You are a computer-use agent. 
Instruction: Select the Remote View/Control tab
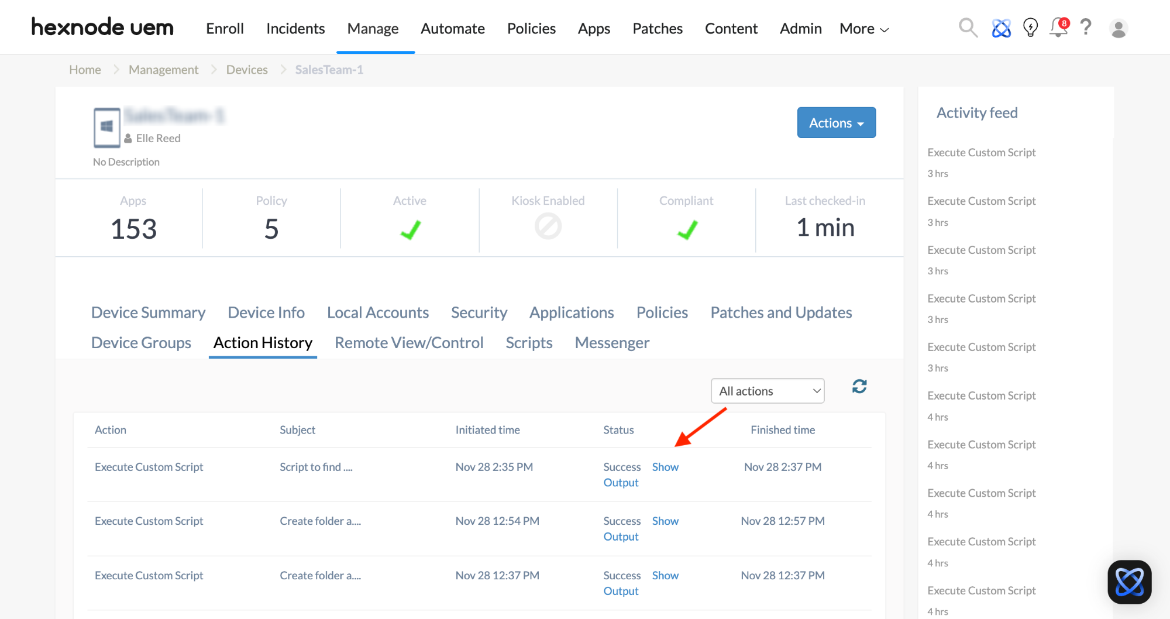(409, 343)
